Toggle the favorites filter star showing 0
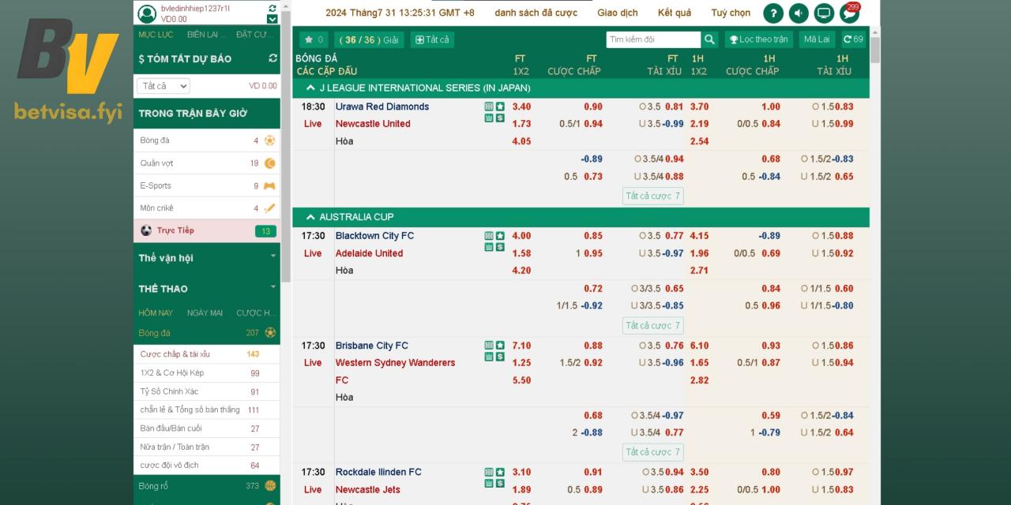Viewport: 1011px width, 505px height. 314,39
